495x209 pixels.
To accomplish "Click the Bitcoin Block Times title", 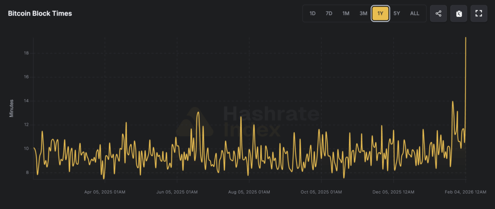I will [x=40, y=13].
